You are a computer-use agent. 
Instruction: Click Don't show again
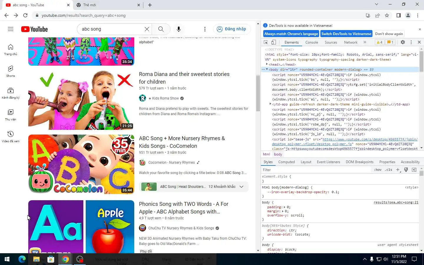tap(389, 34)
